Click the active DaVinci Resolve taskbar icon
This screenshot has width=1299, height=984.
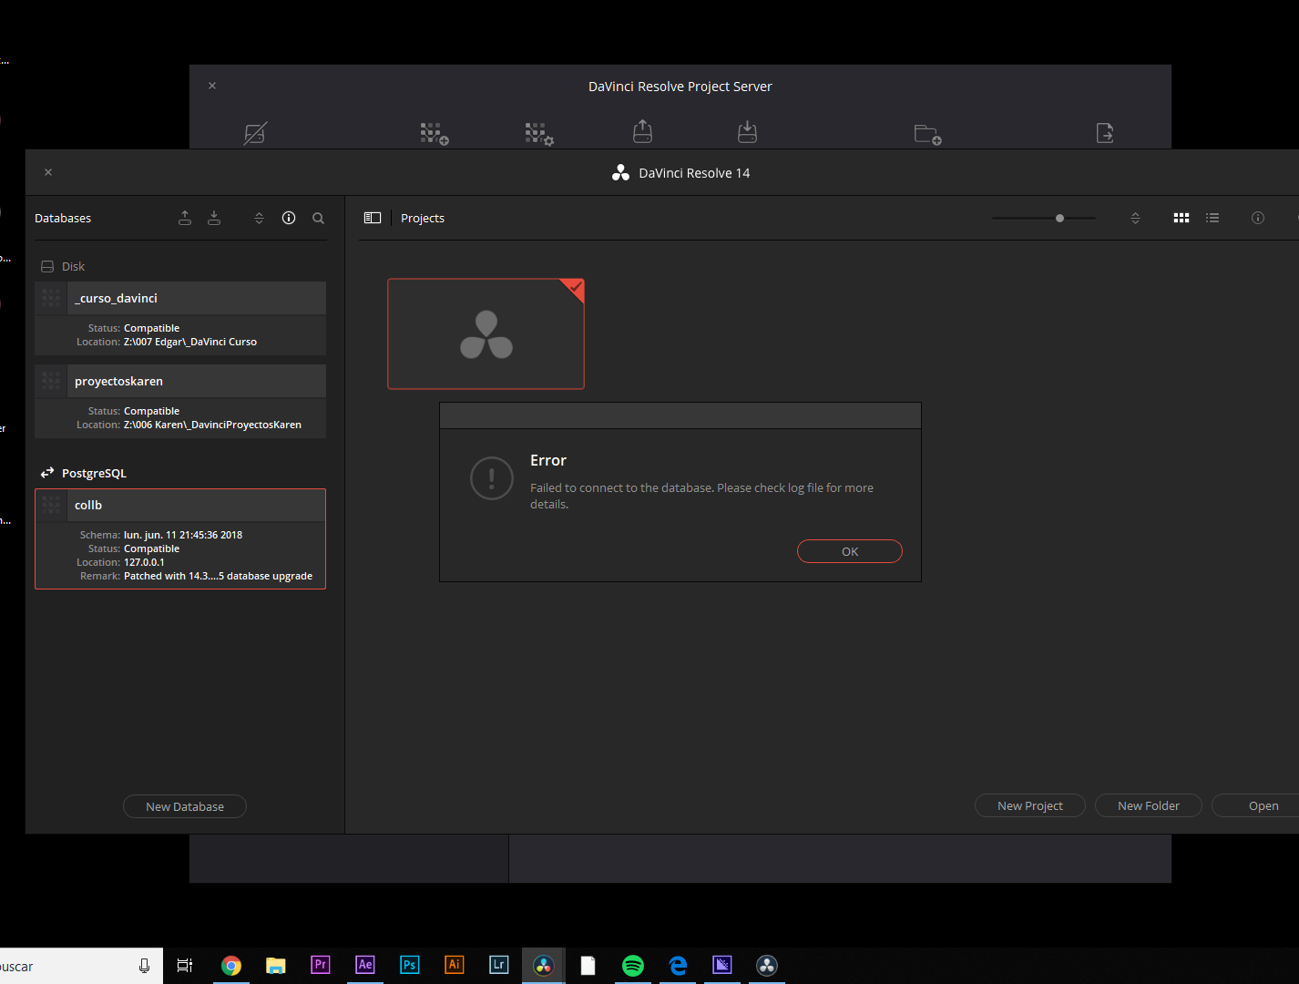pyautogui.click(x=544, y=966)
